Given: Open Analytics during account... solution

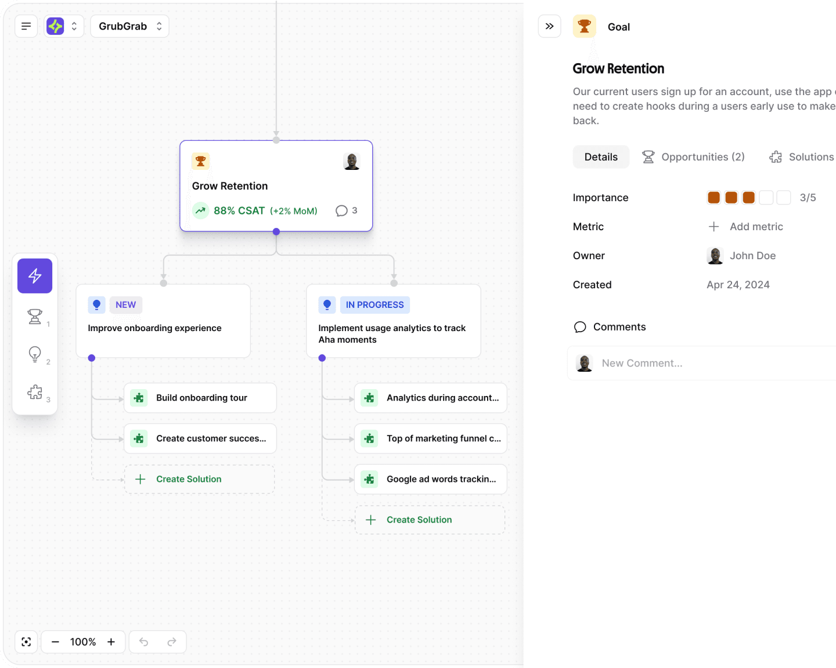Looking at the screenshot, I should click(x=431, y=398).
